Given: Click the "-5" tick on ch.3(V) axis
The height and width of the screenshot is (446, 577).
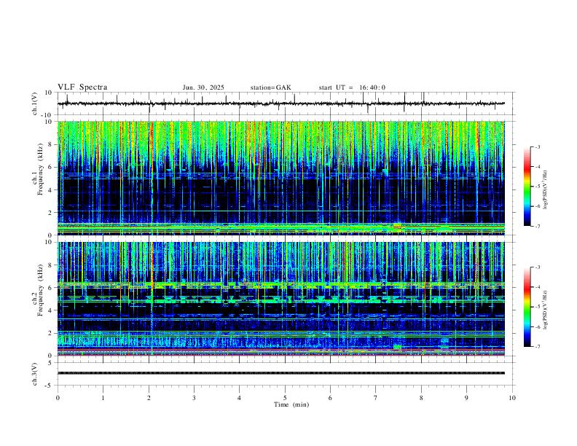Looking at the screenshot, I should (50, 386).
